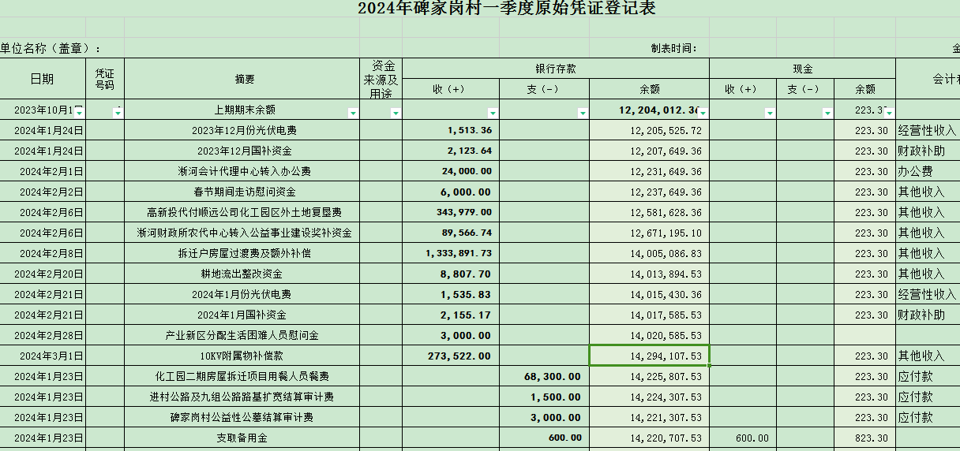Expand the cash 支(-) filter dropdown

pyautogui.click(x=827, y=113)
